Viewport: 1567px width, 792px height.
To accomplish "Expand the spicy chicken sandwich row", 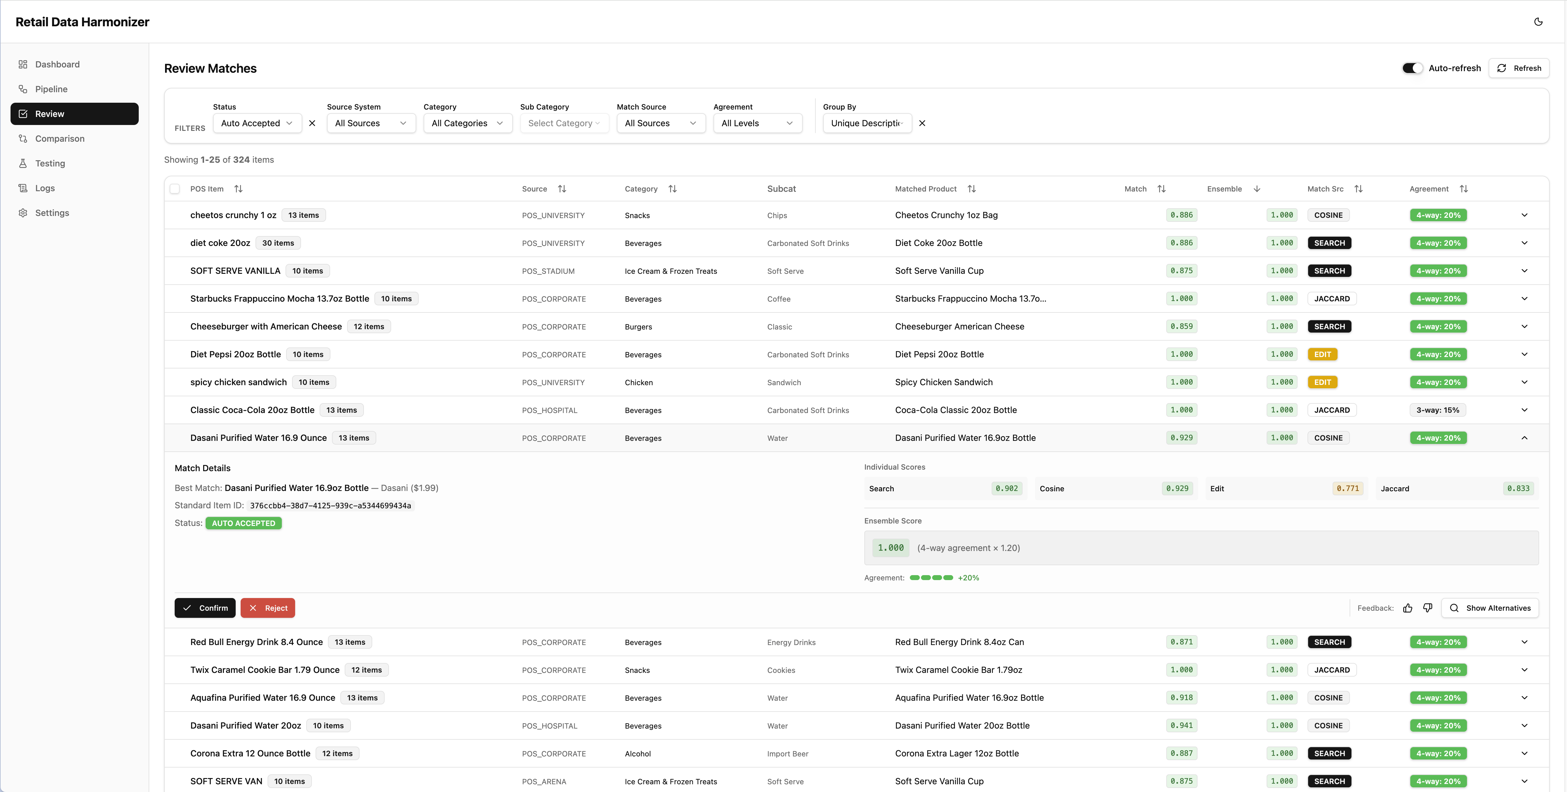I will coord(1524,382).
